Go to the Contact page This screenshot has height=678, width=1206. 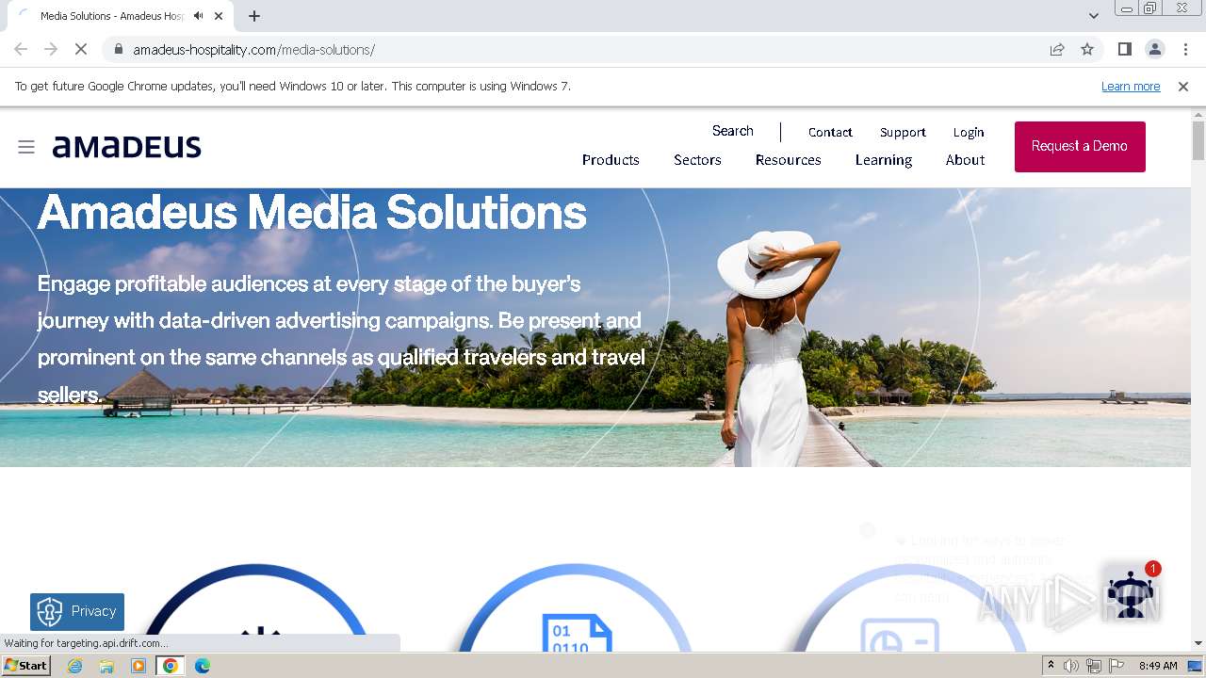point(830,132)
